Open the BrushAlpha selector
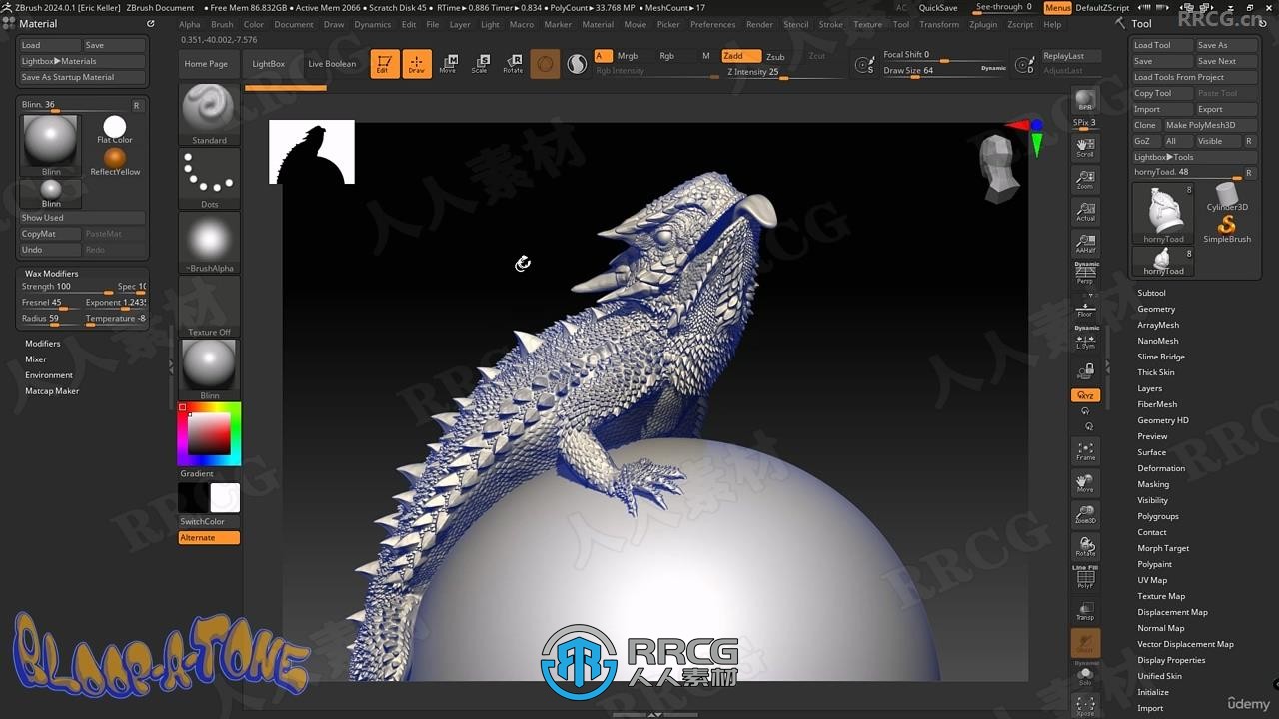Viewport: 1279px width, 719px height. coord(209,243)
